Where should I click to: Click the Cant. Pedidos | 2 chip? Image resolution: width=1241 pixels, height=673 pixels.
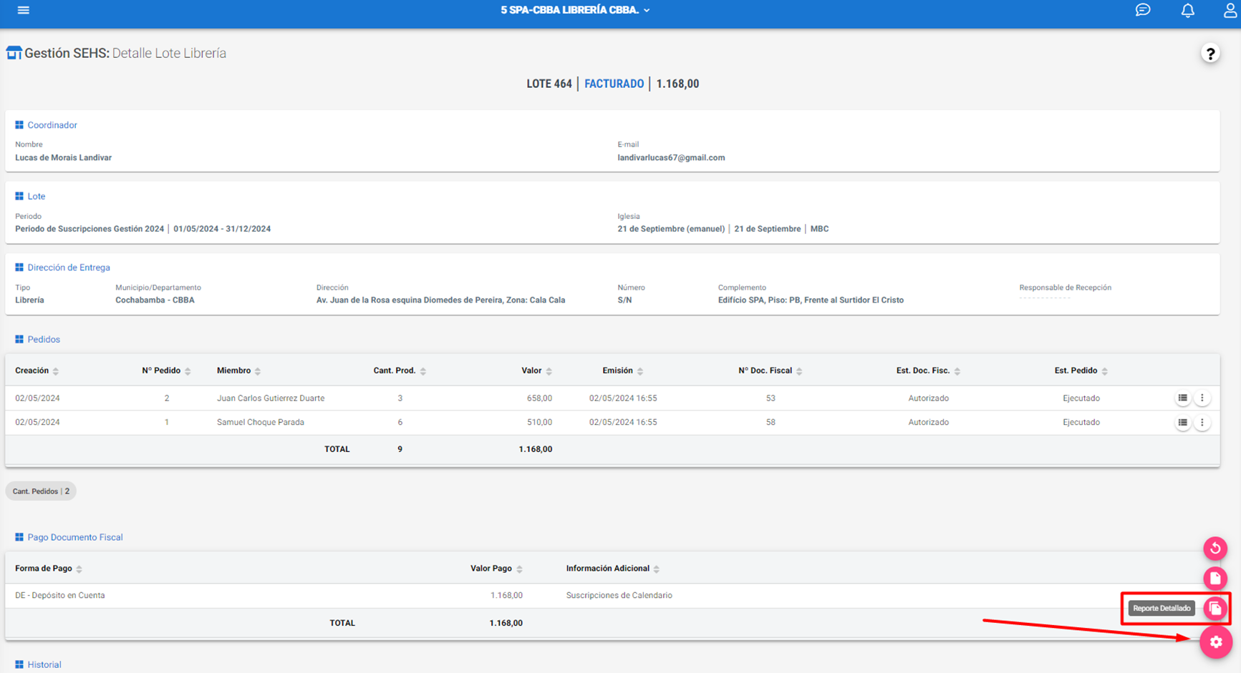[x=41, y=491]
